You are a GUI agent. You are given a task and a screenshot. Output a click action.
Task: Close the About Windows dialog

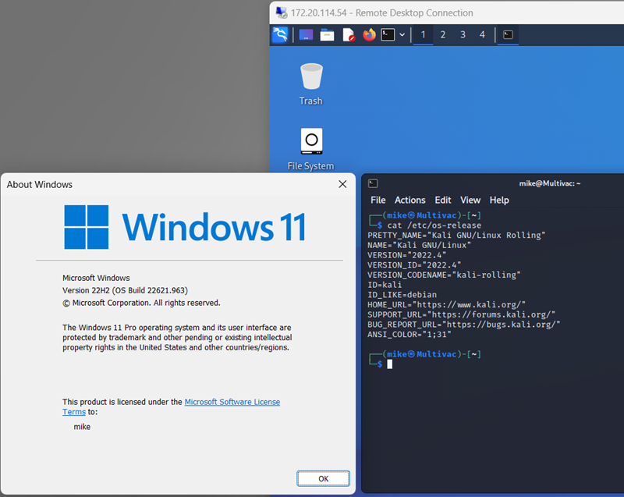pos(342,184)
